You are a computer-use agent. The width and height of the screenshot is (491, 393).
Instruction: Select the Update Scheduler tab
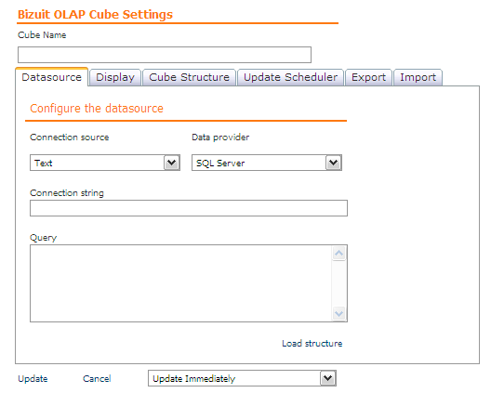(290, 77)
